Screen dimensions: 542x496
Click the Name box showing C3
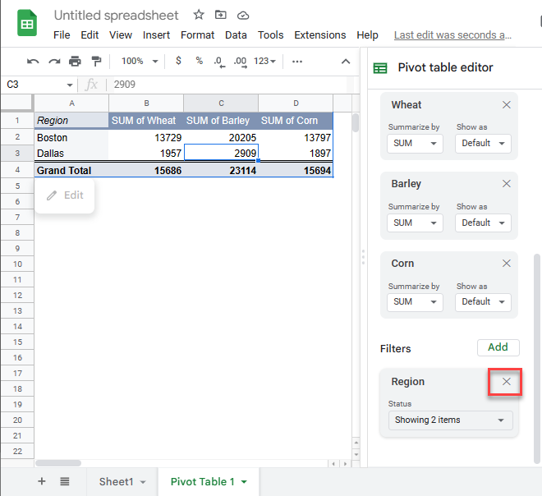tap(37, 85)
